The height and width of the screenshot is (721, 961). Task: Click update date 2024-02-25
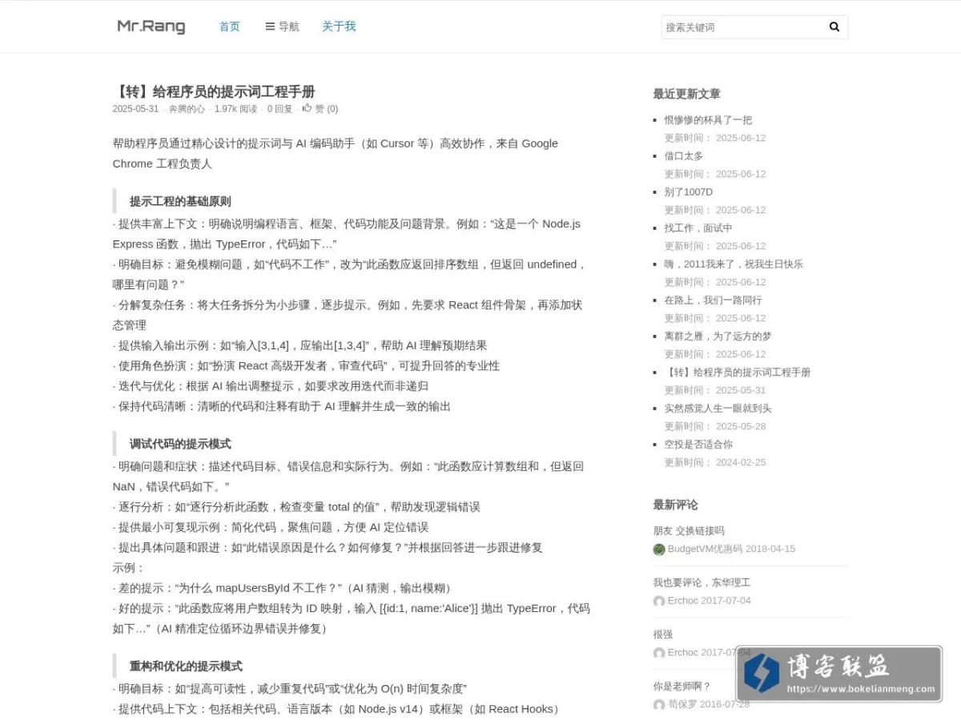click(741, 462)
